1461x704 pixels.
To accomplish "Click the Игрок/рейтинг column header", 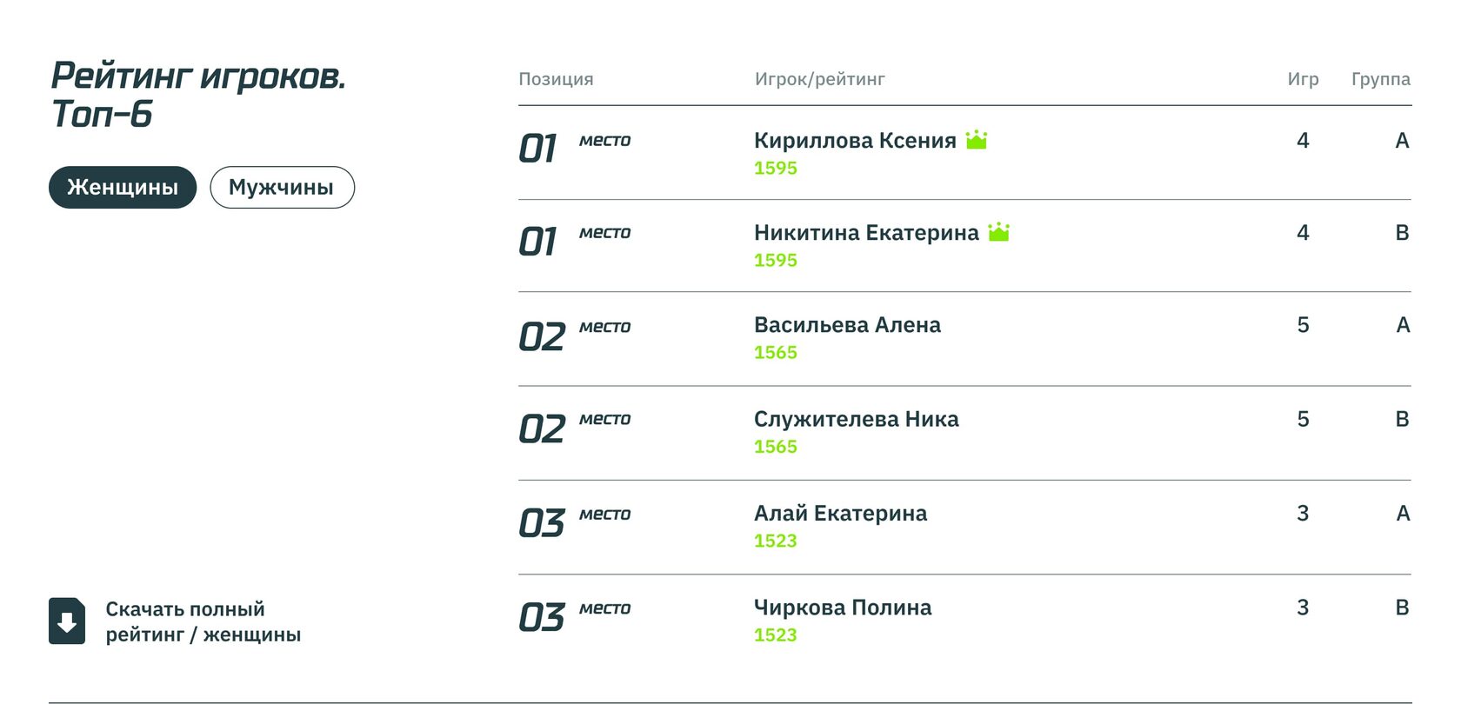I will click(x=819, y=79).
